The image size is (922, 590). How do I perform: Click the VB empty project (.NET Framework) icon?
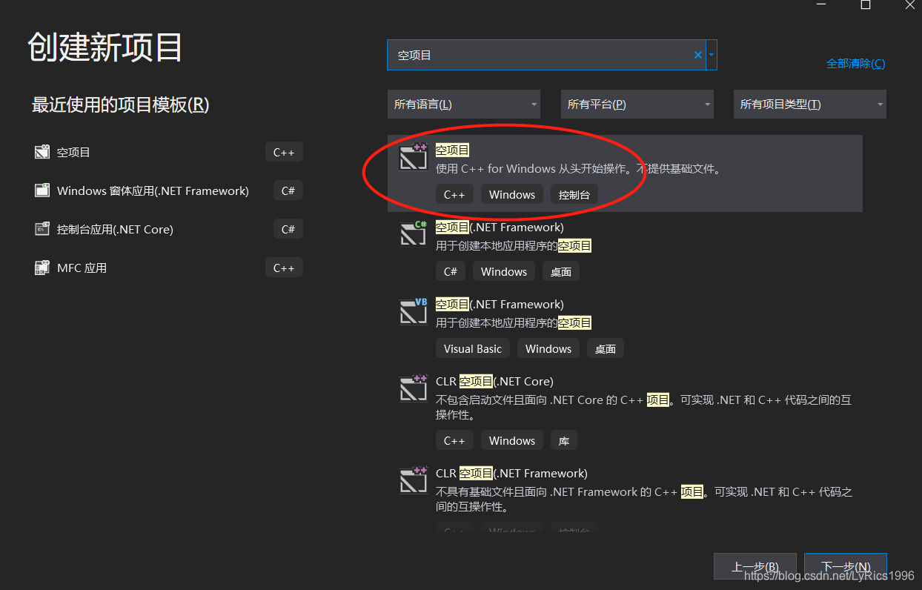coord(414,311)
